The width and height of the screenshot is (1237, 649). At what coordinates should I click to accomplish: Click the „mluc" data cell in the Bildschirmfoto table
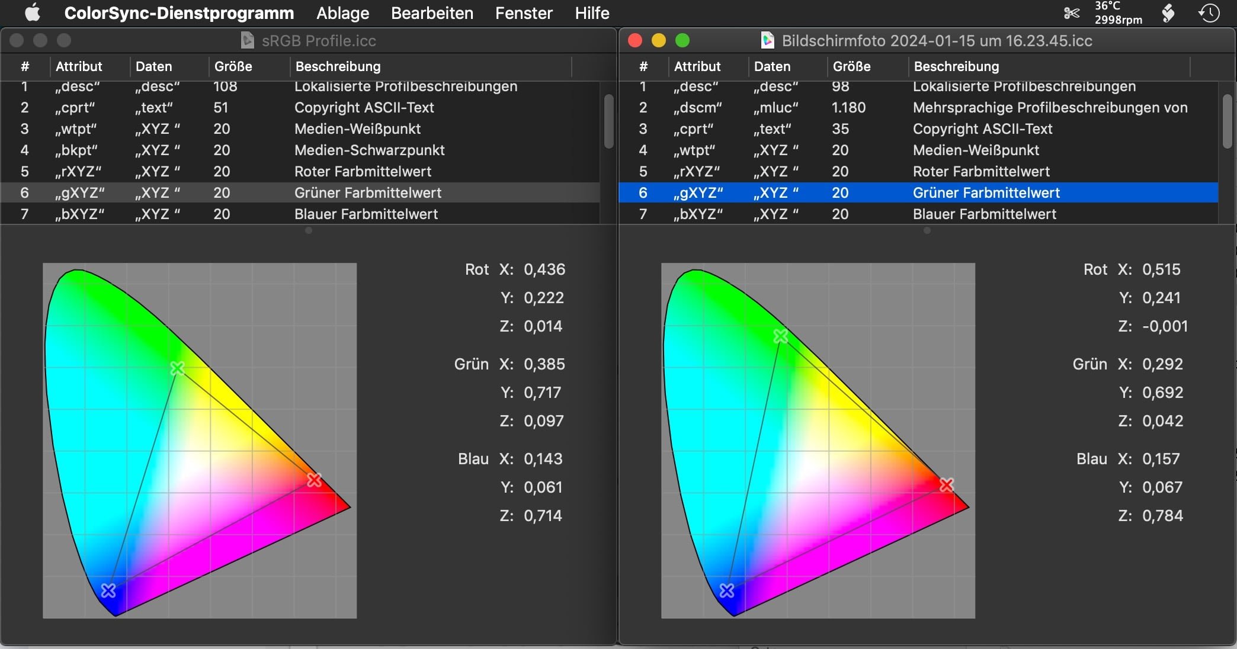[775, 108]
